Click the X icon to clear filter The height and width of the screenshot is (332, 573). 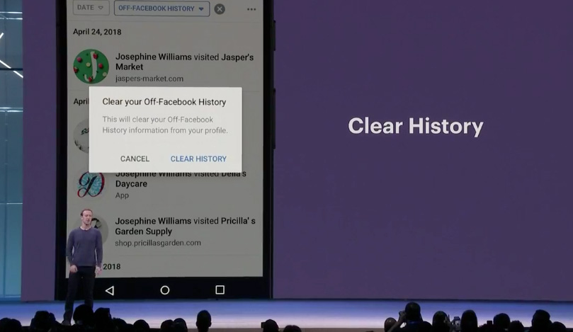point(220,9)
